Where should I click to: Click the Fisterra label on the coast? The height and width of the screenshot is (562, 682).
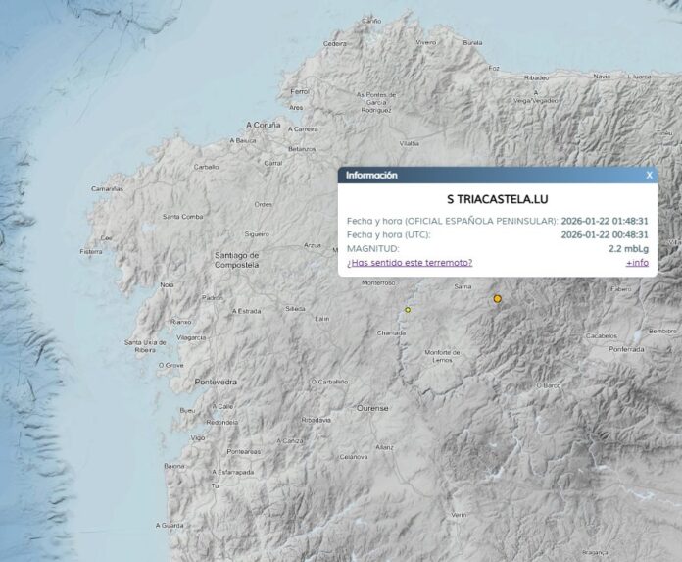[91, 251]
